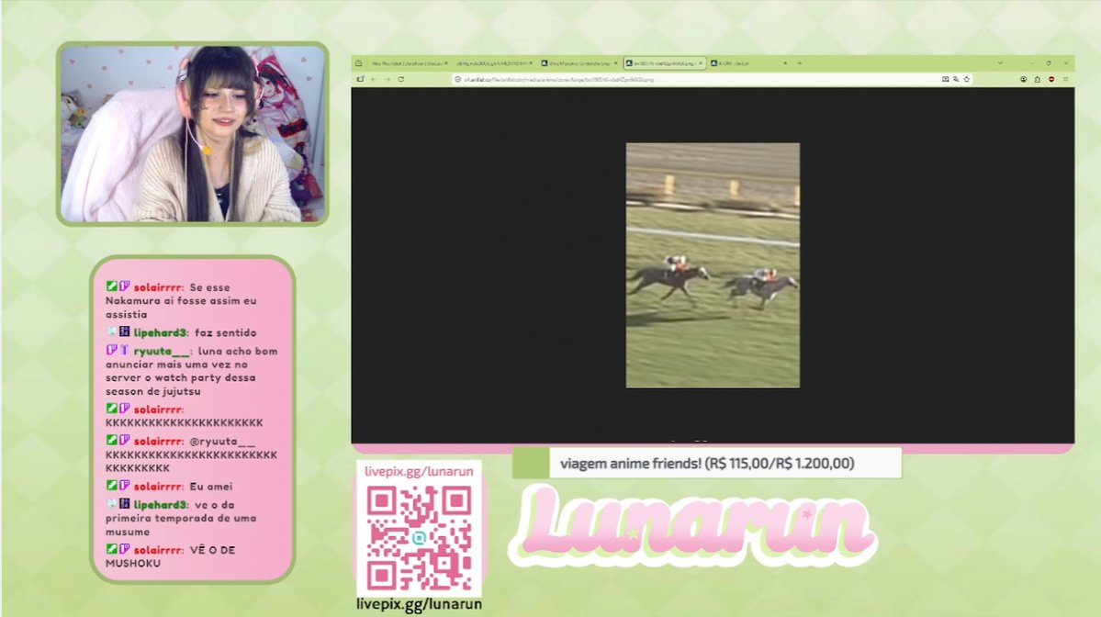The image size is (1101, 617).
Task: Open the red uBlock shield extension icon
Action: [x=1051, y=79]
